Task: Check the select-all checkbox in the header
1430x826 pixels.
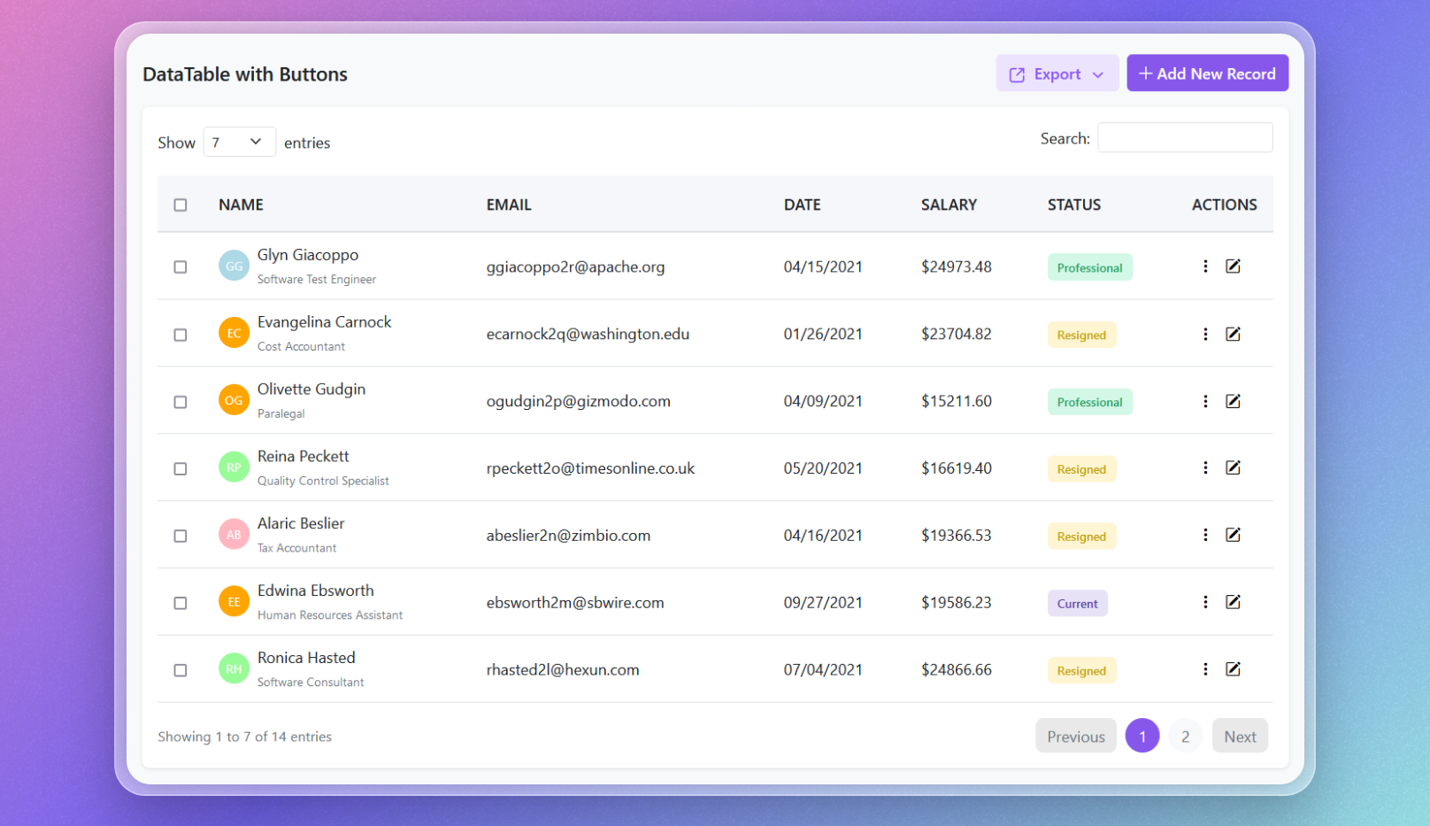Action: (x=181, y=205)
